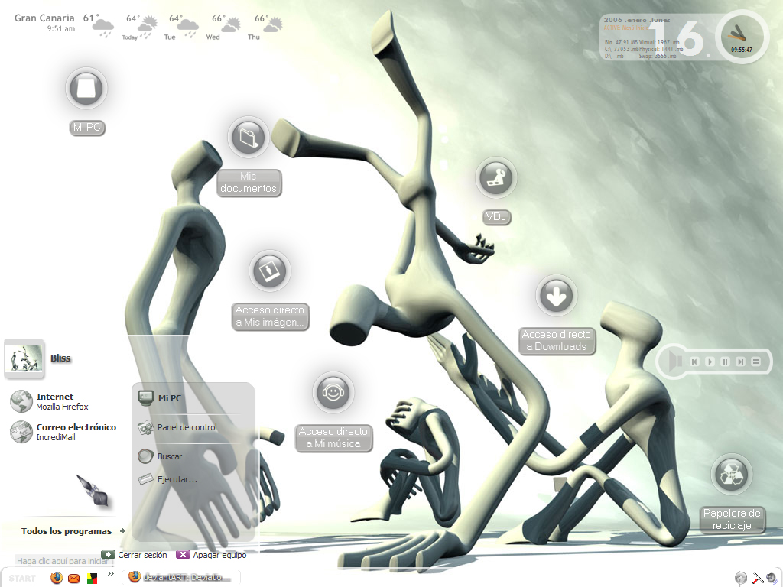Open the Papelera de reciclaje icon
783x587 pixels.
732,474
